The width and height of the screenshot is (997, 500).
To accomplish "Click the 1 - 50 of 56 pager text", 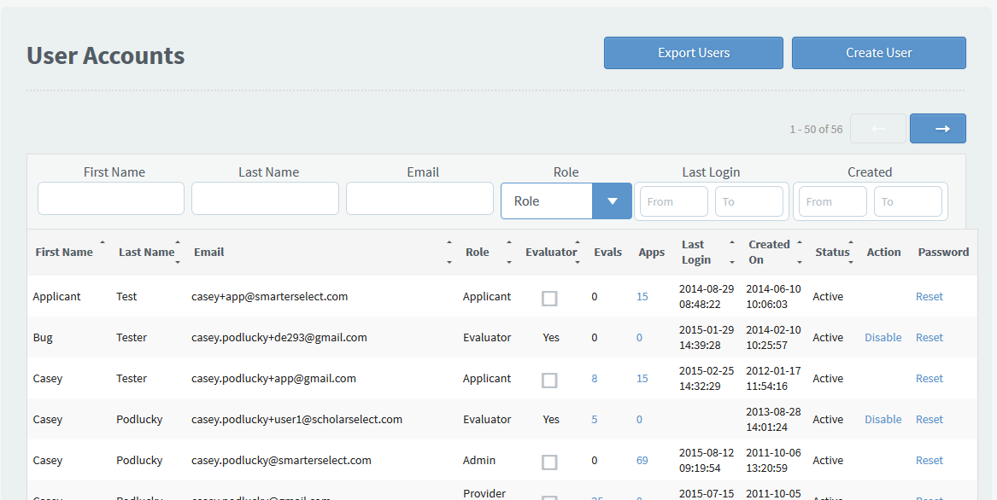I will (816, 129).
